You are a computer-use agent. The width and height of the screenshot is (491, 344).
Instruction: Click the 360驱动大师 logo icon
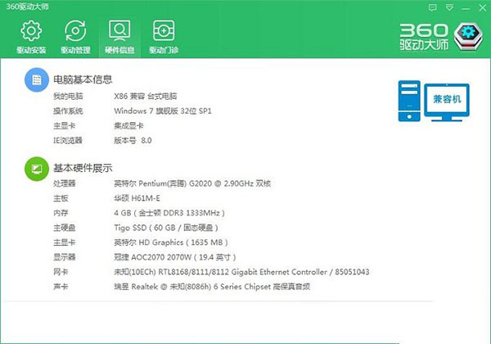tap(468, 36)
